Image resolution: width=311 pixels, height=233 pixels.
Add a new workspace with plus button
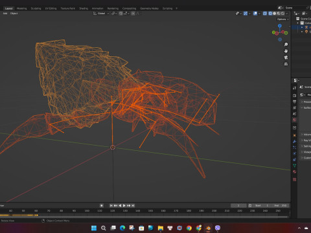point(176,8)
